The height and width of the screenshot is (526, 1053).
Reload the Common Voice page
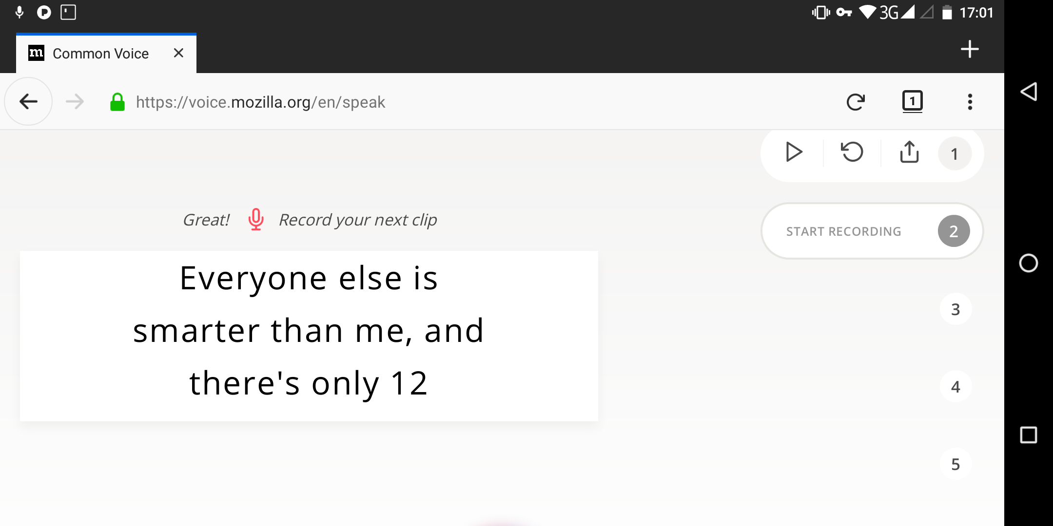(857, 102)
